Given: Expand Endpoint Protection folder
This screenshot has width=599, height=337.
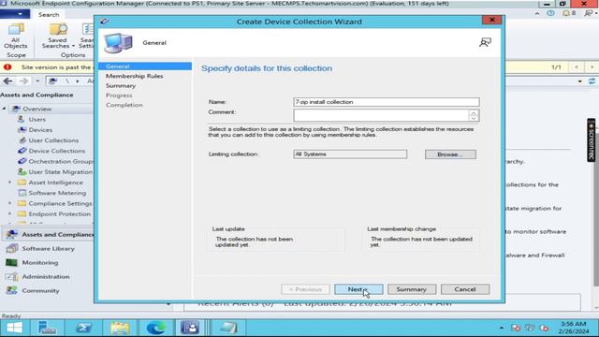Looking at the screenshot, I should pos(10,214).
